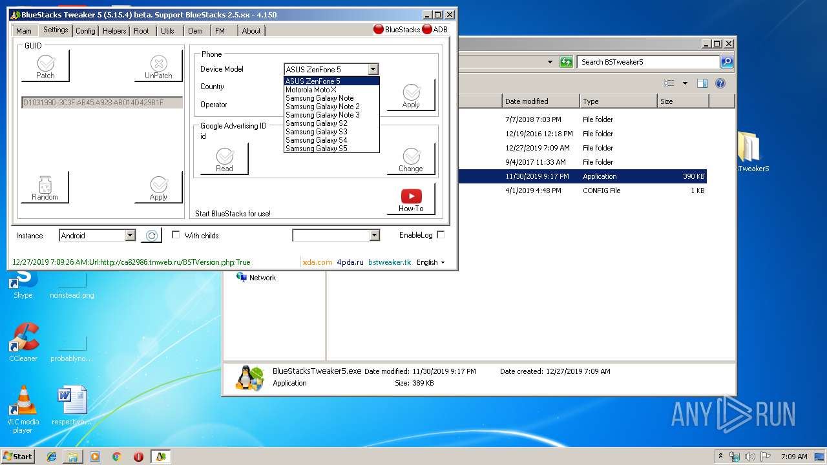Click the taskbar clock showing 7:09 AM
Image resolution: width=827 pixels, height=465 pixels.
(x=794, y=457)
